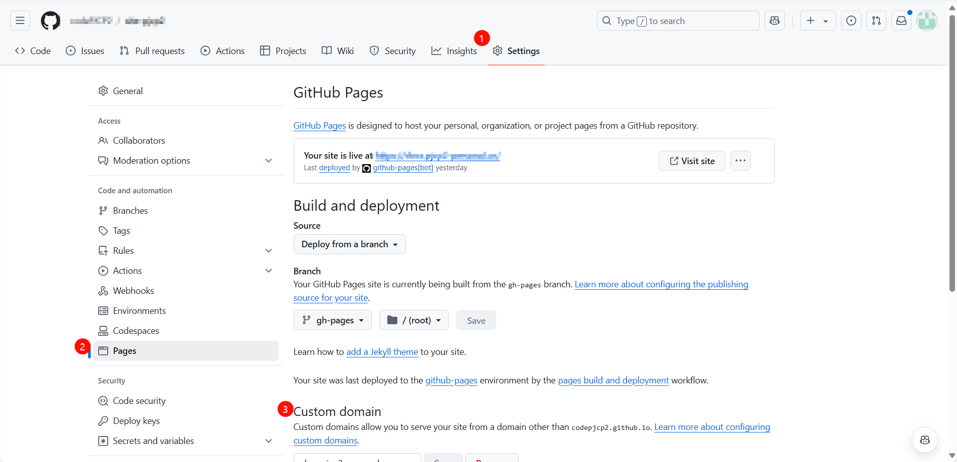Open Code security settings
This screenshot has width=957, height=462.
tap(185, 401)
